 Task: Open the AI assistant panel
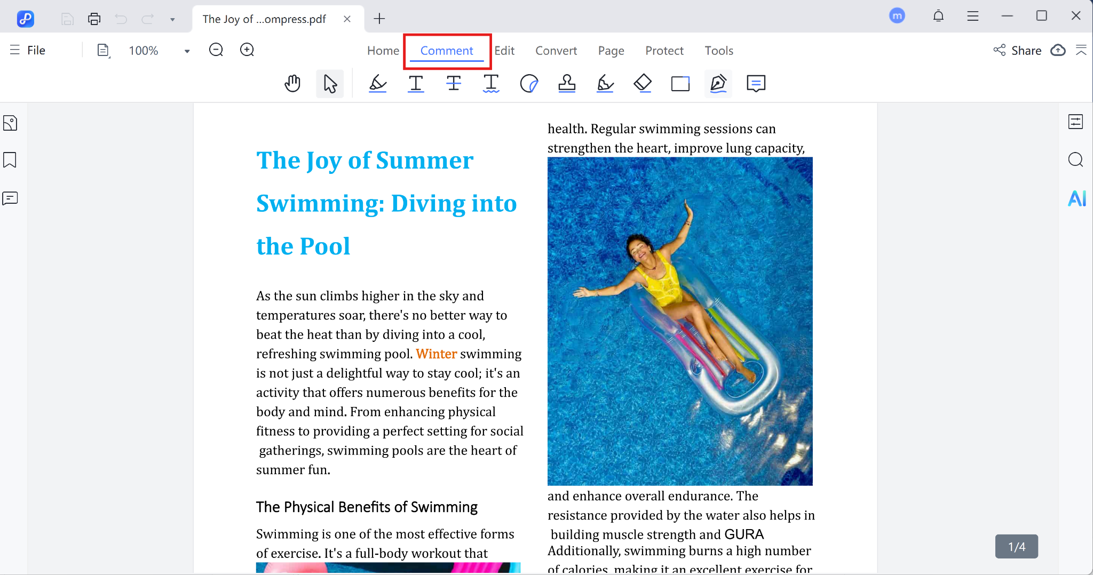(1076, 198)
